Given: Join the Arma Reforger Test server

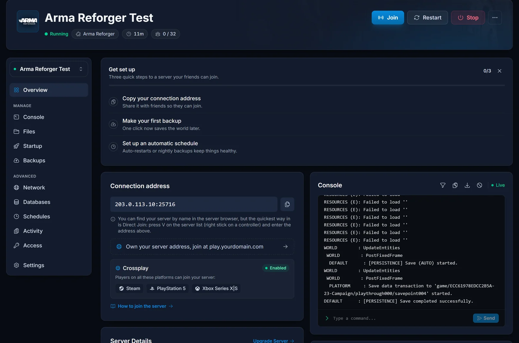Looking at the screenshot, I should (388, 17).
